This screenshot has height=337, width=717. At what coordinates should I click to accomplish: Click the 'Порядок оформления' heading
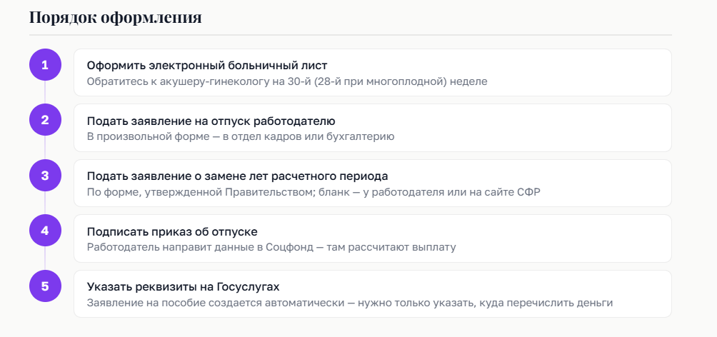[x=115, y=17]
